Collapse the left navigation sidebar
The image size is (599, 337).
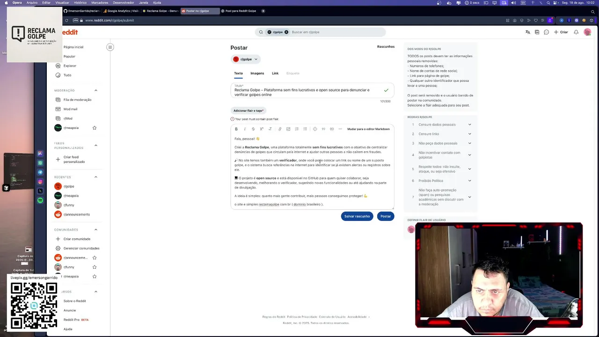(x=110, y=47)
